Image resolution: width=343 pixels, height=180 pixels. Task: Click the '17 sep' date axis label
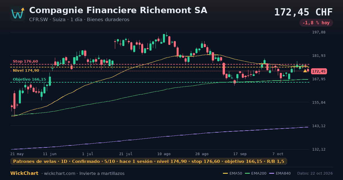pos(240,154)
